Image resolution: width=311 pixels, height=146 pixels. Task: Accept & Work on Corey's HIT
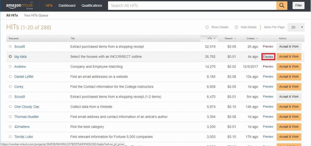pyautogui.click(x=289, y=87)
